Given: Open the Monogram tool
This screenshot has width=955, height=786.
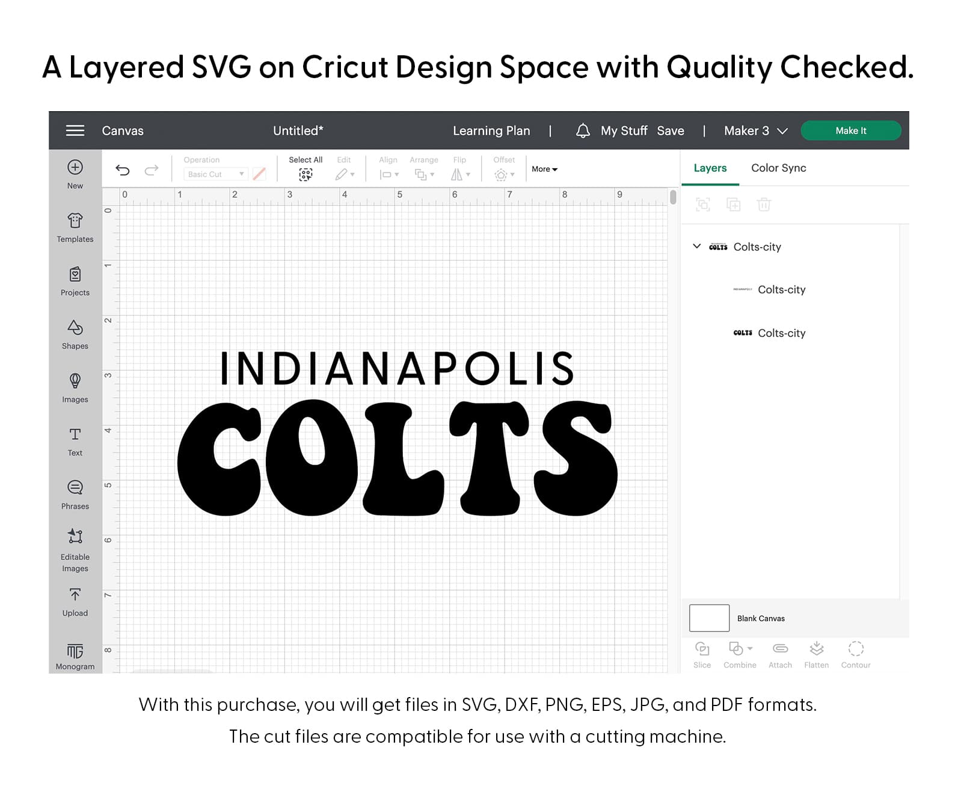Looking at the screenshot, I should click(75, 656).
